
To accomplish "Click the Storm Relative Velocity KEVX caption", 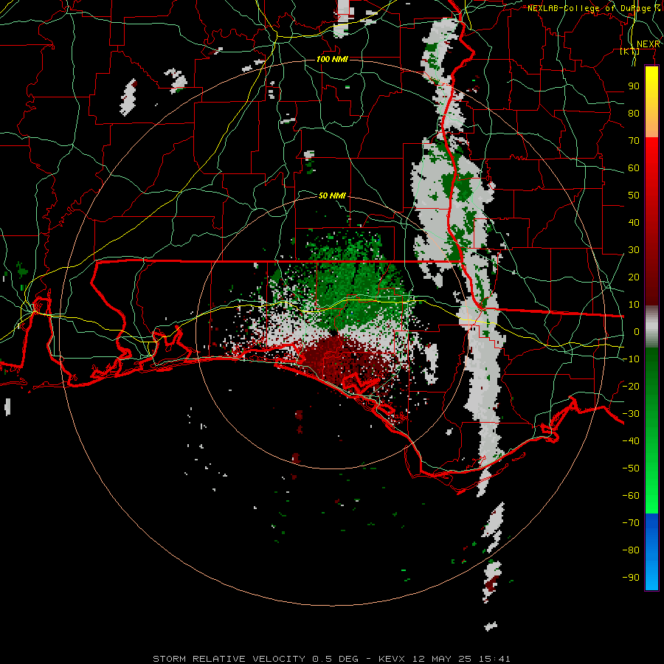I will 331,659.
